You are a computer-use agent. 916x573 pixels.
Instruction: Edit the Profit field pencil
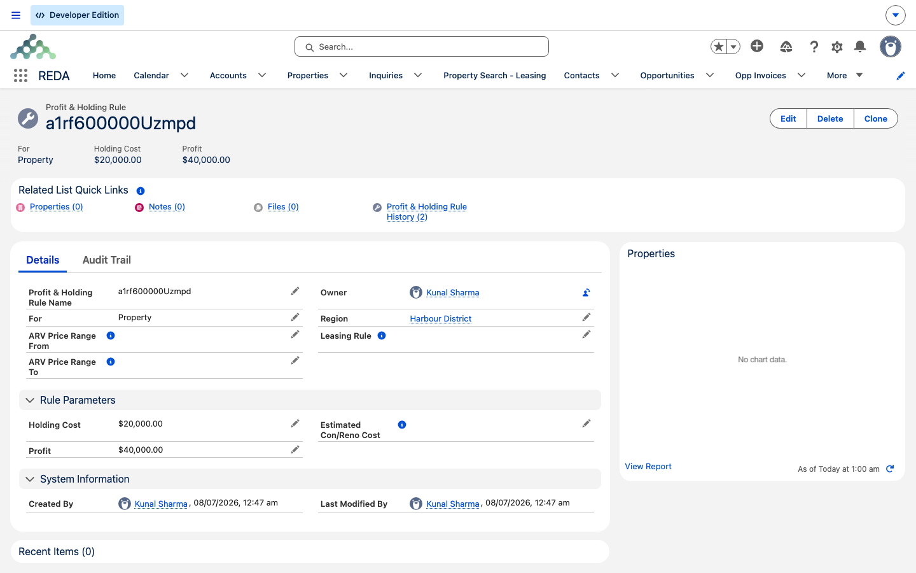[x=295, y=450]
